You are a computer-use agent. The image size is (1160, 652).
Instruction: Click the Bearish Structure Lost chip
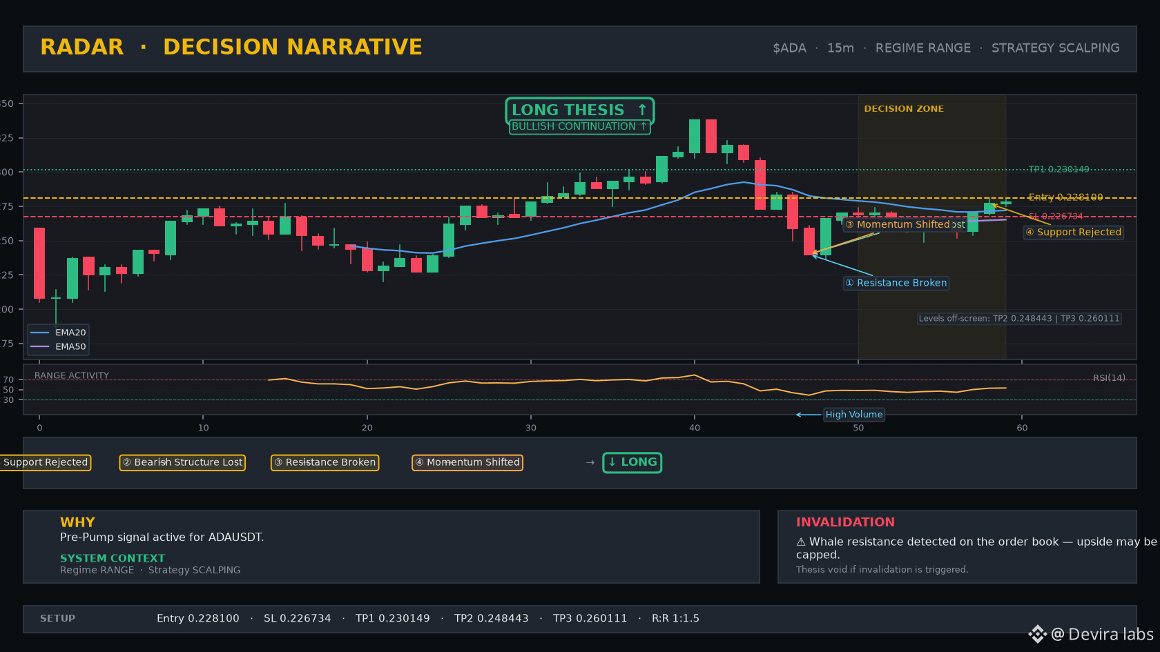pyautogui.click(x=182, y=462)
